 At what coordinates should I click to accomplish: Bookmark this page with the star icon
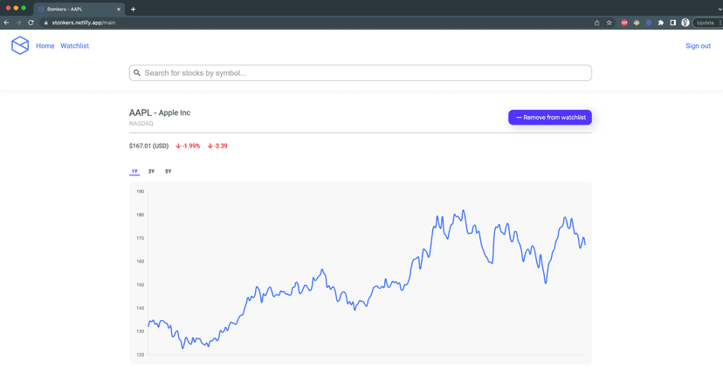pos(609,23)
